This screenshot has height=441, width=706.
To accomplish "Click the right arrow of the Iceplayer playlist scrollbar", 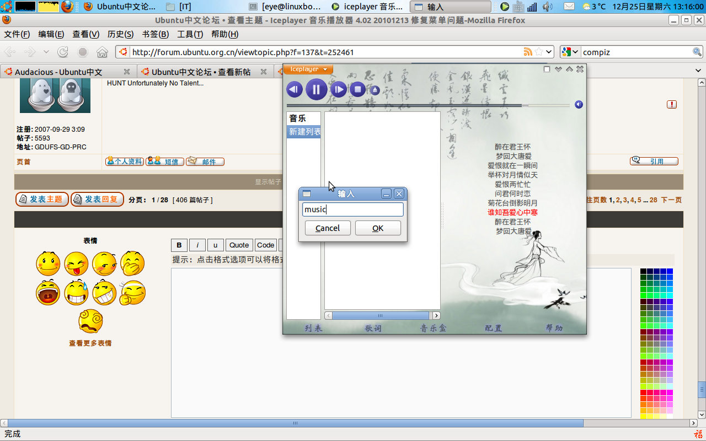I will 436,315.
